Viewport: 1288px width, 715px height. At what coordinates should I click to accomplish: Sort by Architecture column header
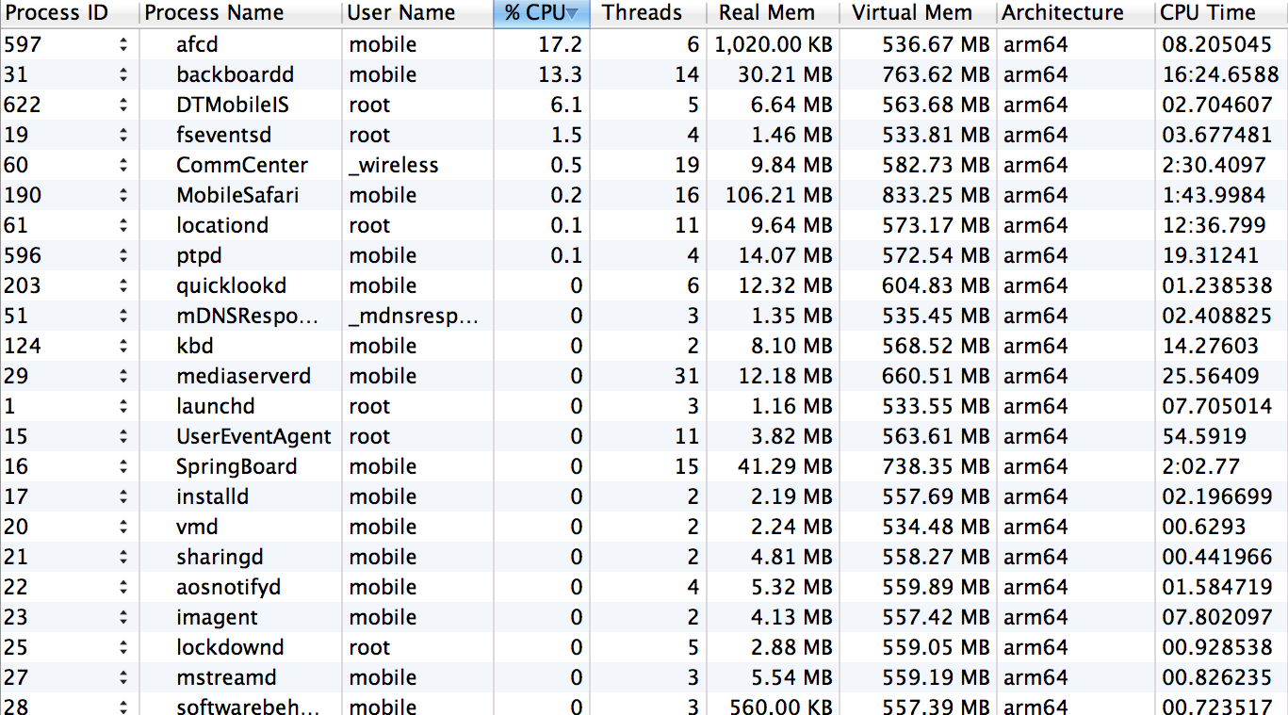[x=1064, y=13]
